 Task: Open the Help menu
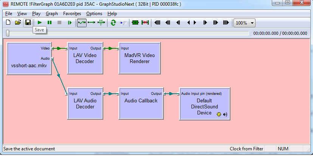click(x=112, y=14)
